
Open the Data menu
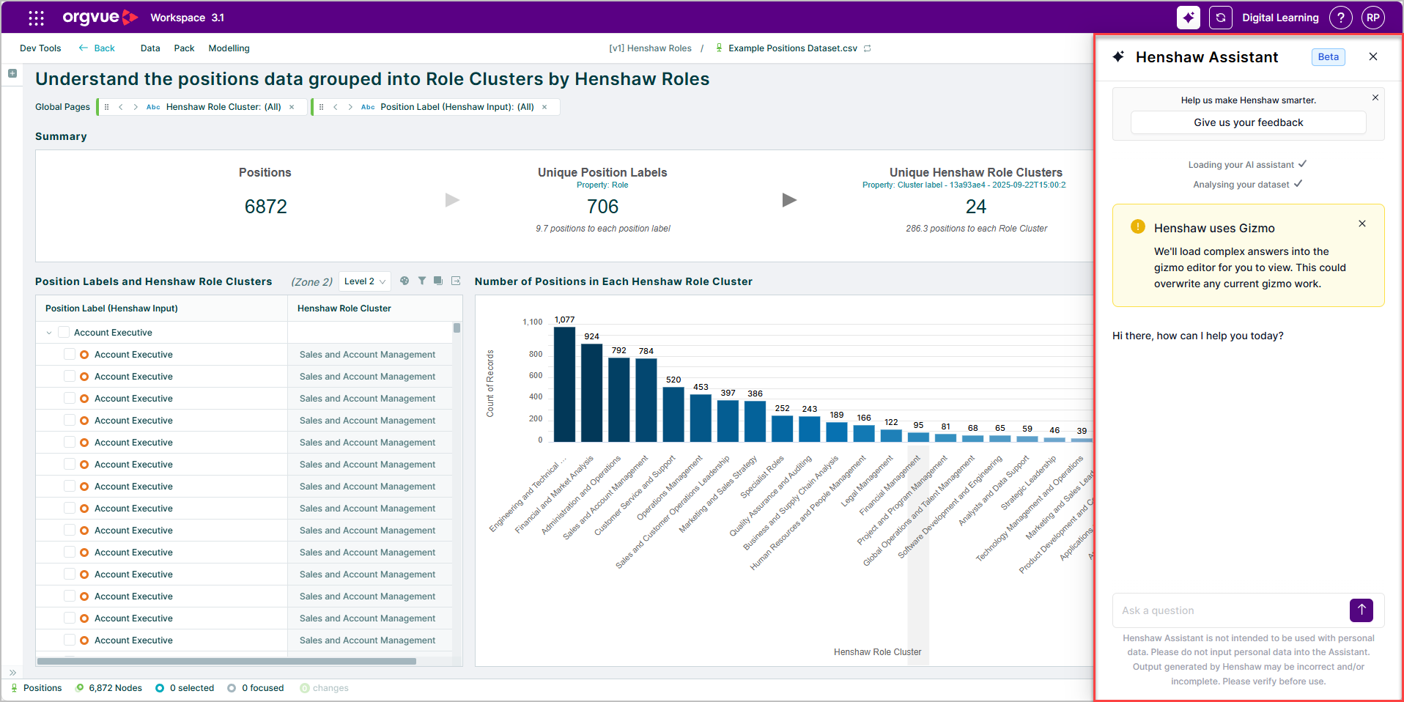pyautogui.click(x=150, y=48)
